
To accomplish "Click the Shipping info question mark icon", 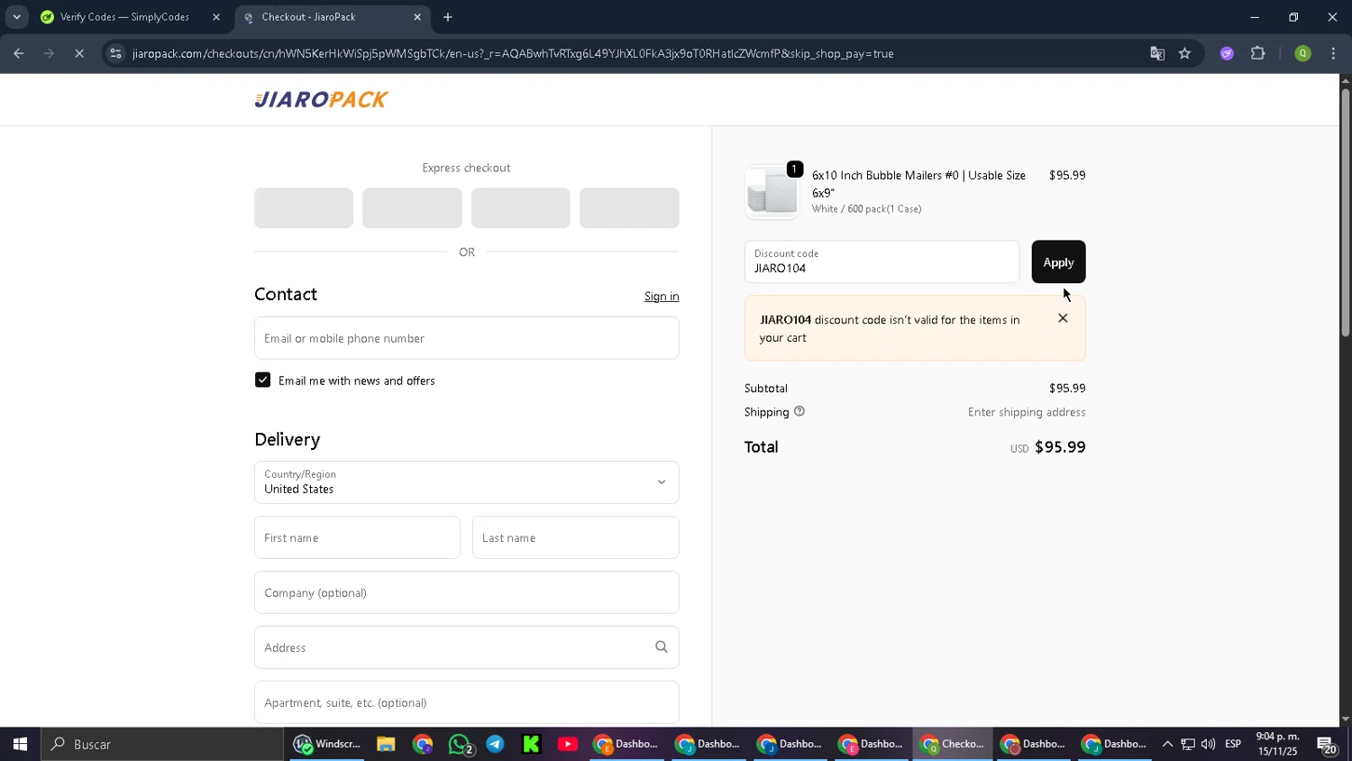I will (x=799, y=411).
